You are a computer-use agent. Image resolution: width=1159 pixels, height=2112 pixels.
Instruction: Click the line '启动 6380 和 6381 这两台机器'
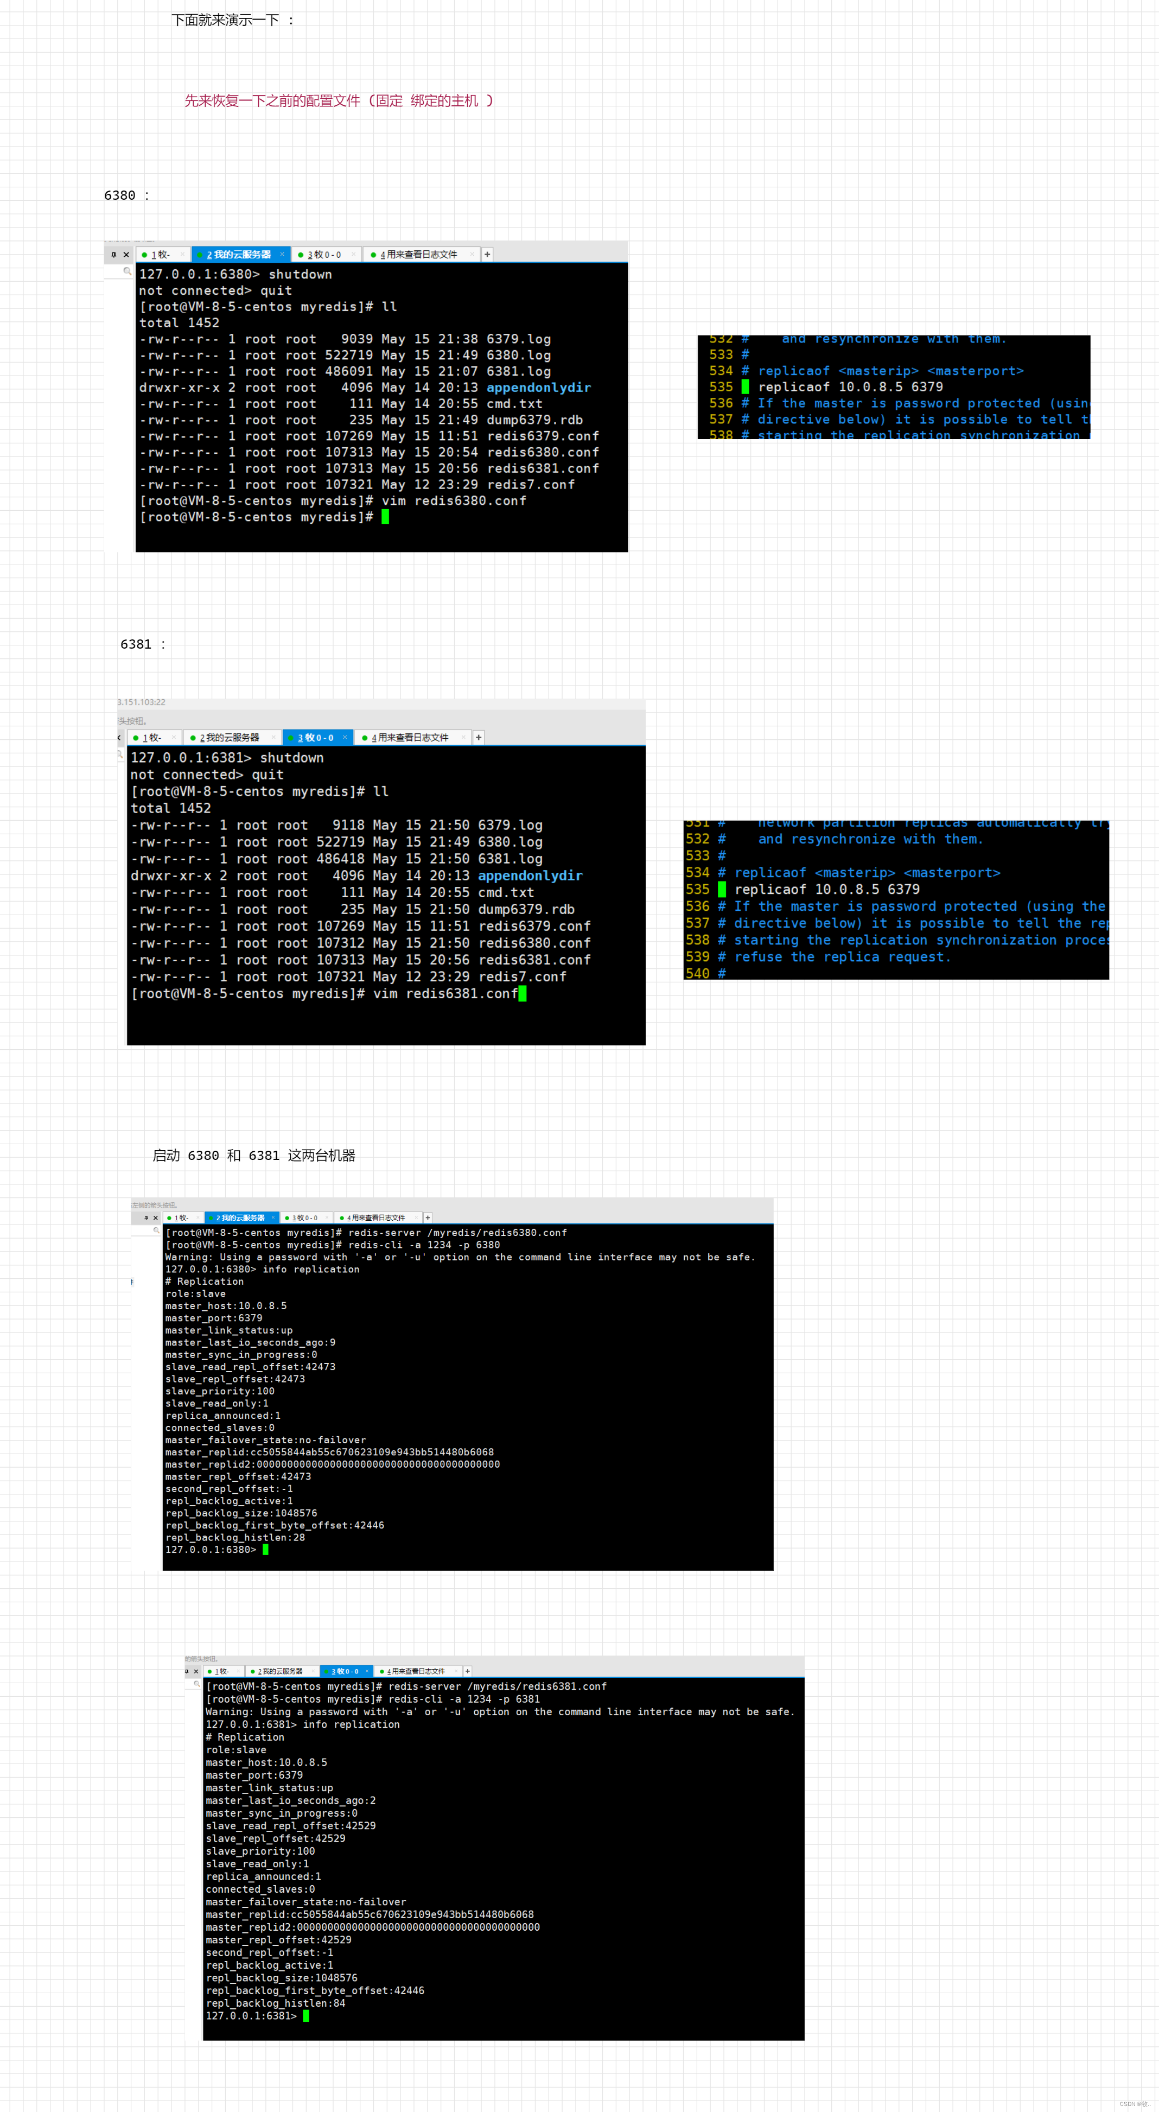(254, 1156)
